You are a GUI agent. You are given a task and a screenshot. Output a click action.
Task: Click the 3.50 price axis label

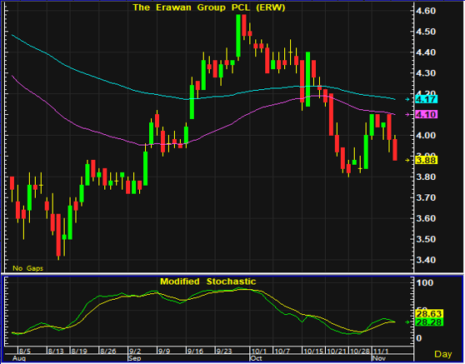point(426,239)
